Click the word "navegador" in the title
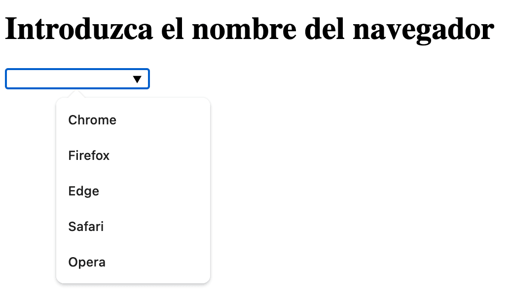The height and width of the screenshot is (306, 510). pos(423,31)
